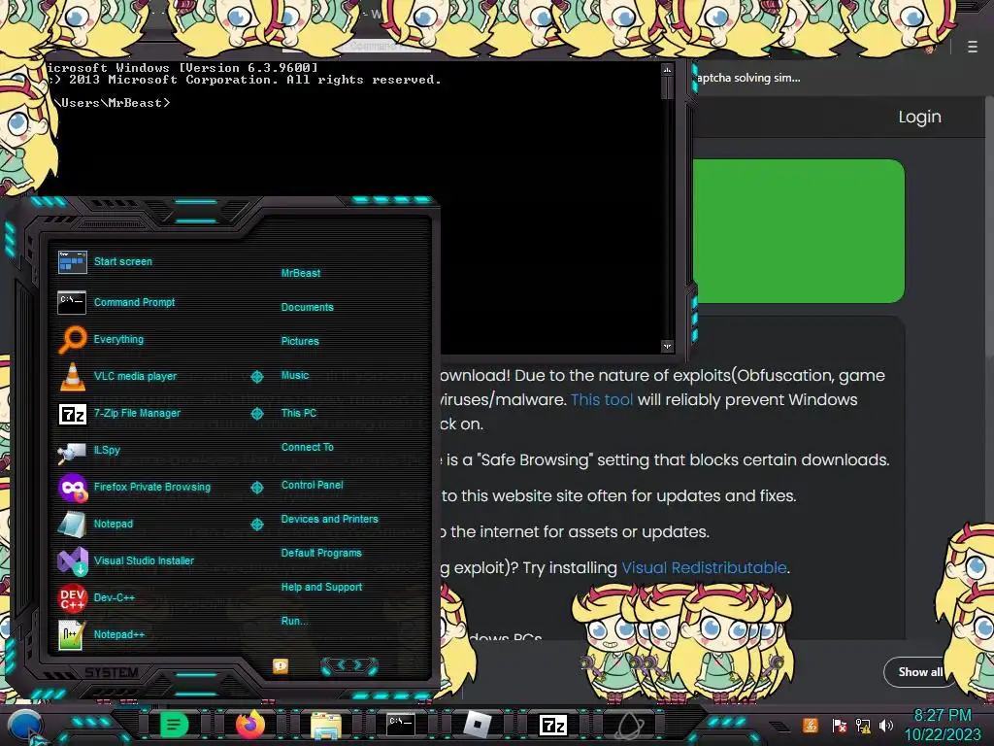994x746 pixels.
Task: Click the orange Java tray icon
Action: click(x=811, y=725)
